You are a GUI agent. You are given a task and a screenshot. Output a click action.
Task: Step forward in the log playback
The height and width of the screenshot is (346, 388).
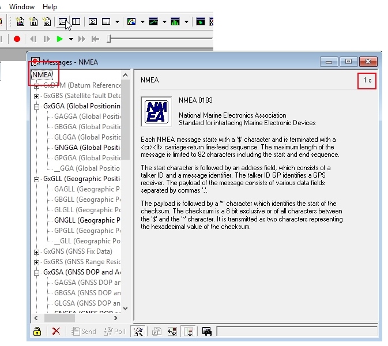click(47, 39)
